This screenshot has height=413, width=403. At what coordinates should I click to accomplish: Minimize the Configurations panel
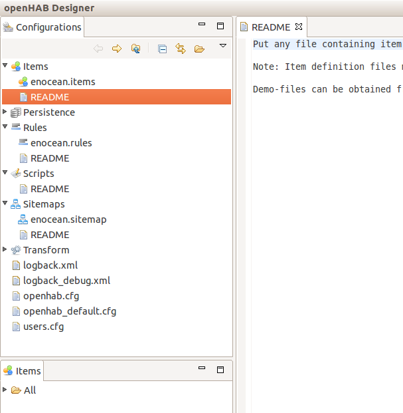tap(202, 24)
